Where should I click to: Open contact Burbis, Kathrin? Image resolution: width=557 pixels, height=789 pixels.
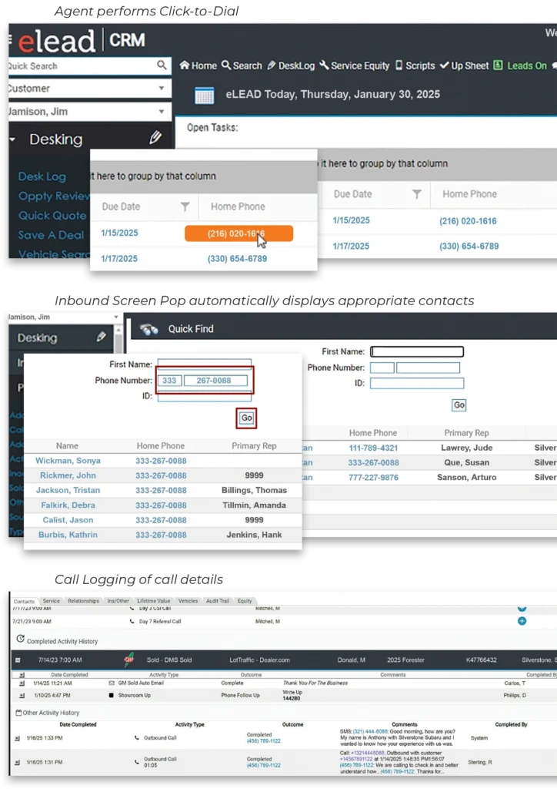68,535
